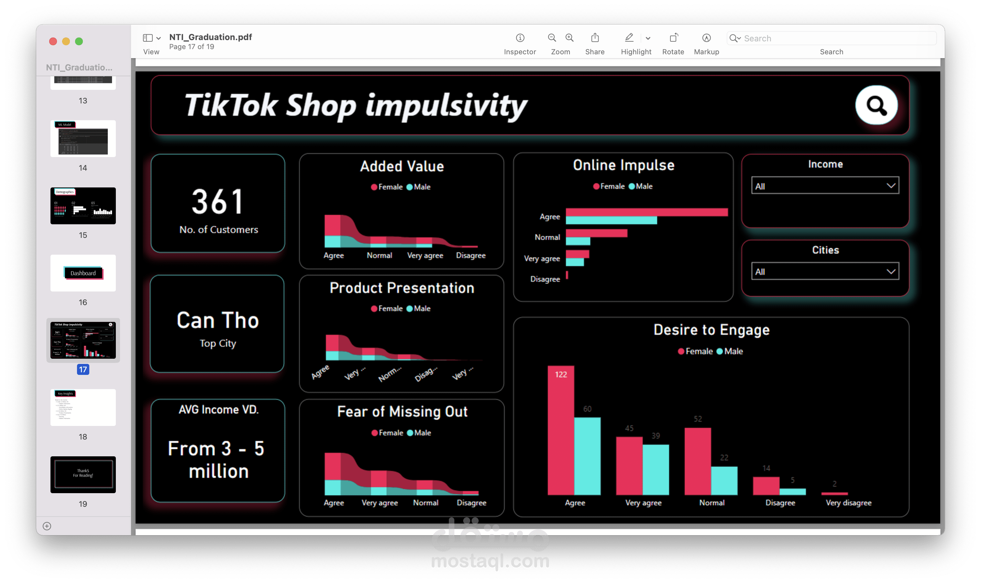Select page 17 thumbnail in sidebar
The height and width of the screenshot is (583, 981).
pos(83,340)
